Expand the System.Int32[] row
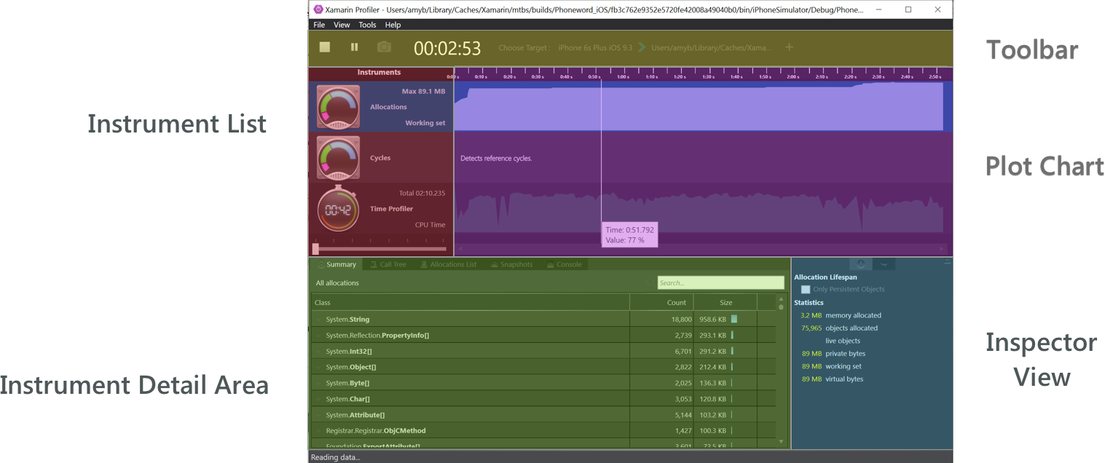 (318, 352)
